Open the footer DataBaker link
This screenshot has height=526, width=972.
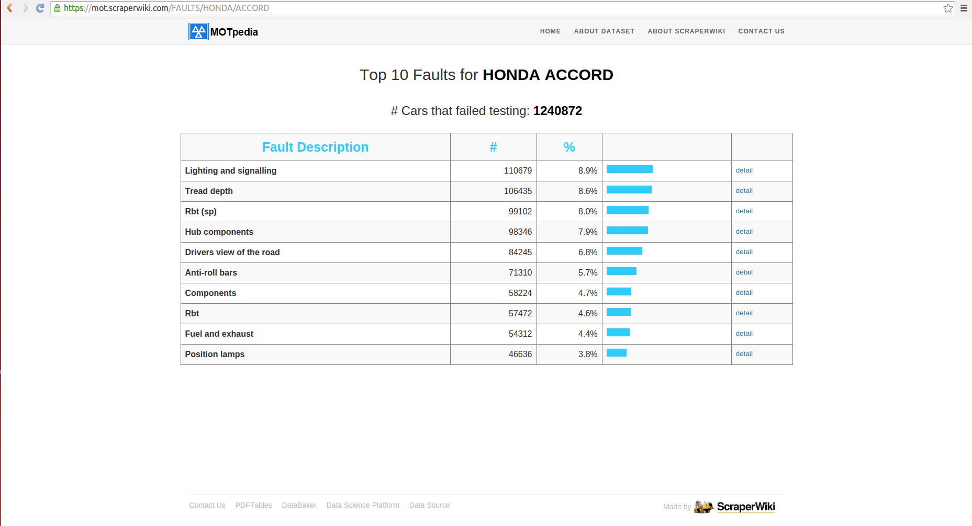click(299, 505)
